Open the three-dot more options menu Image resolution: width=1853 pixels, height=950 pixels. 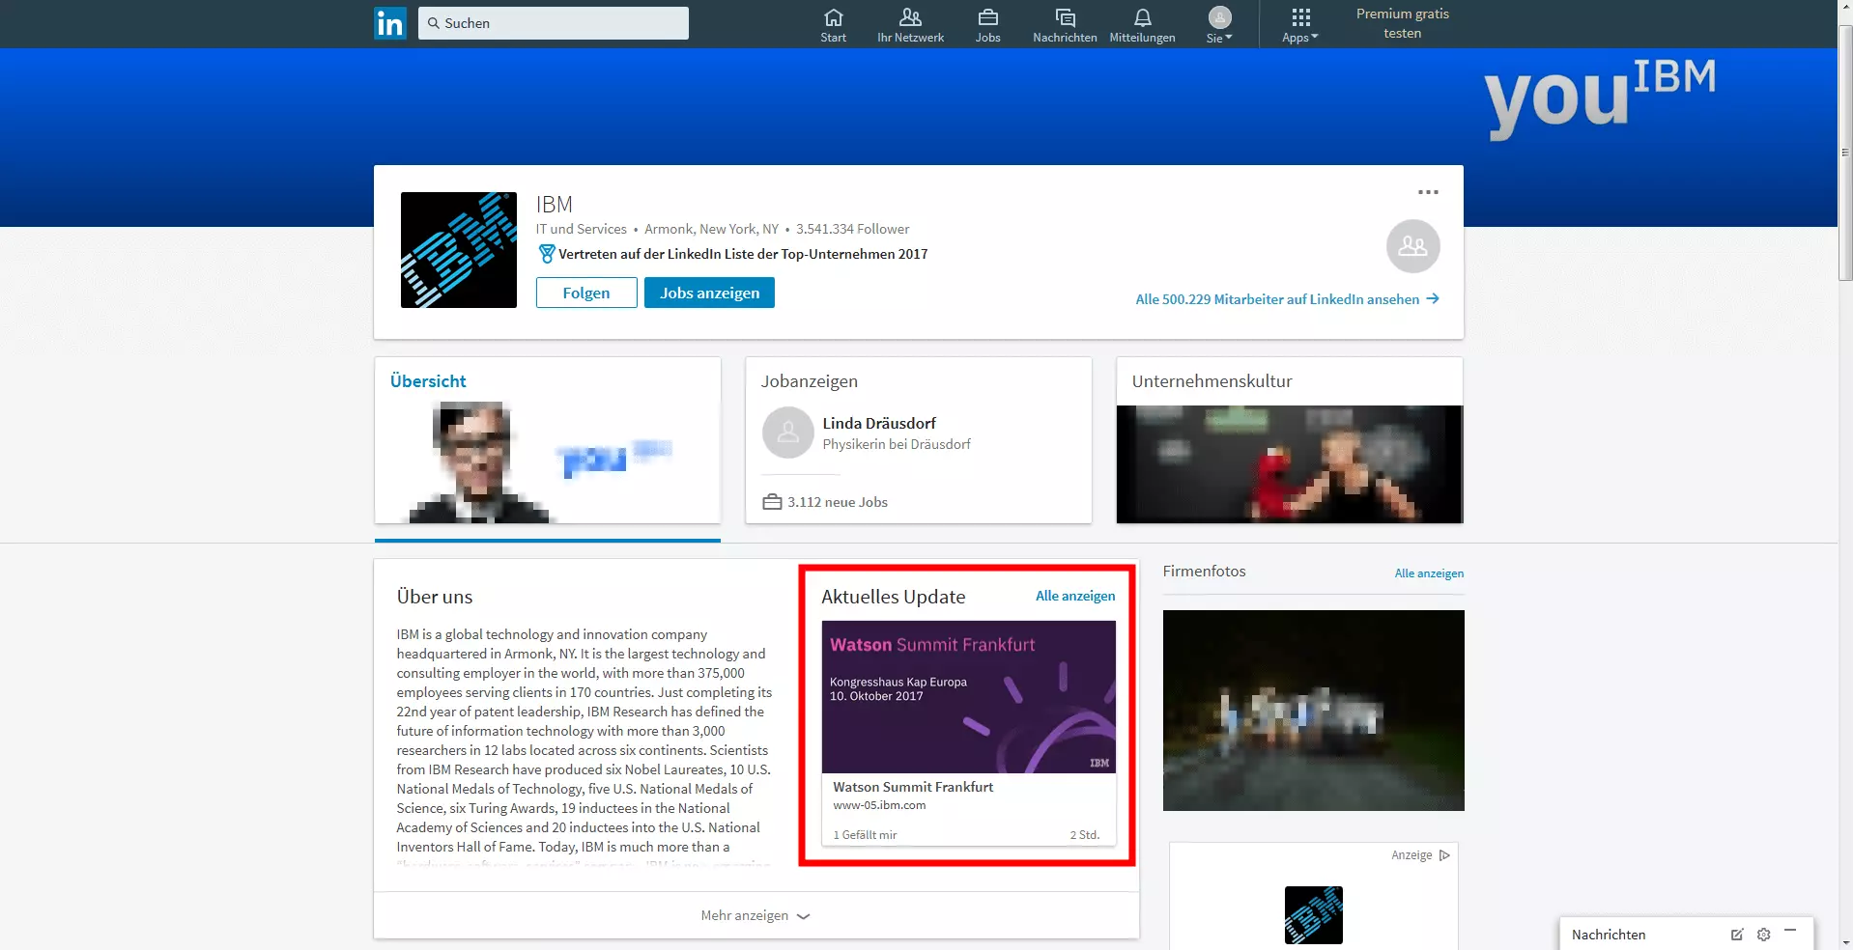click(1428, 192)
